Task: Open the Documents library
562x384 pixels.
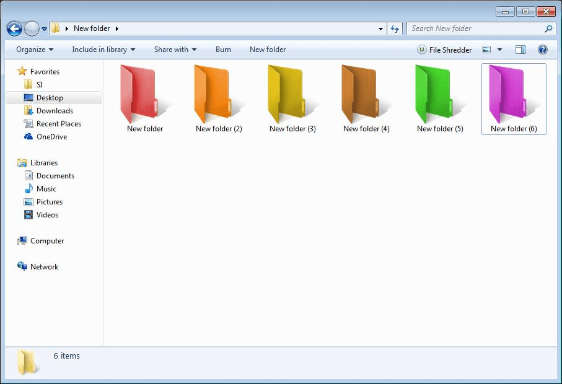Action: [49, 175]
